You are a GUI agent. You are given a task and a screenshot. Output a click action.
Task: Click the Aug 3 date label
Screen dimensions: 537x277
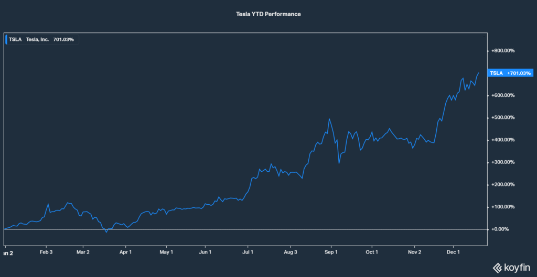[291, 252]
